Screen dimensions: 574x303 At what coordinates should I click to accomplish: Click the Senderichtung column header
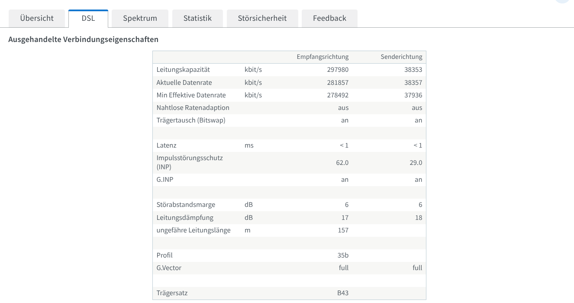pyautogui.click(x=401, y=57)
